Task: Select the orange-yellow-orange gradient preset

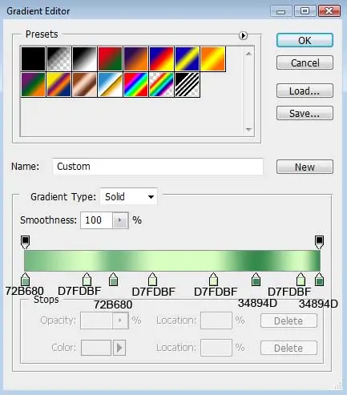Action: click(x=213, y=58)
